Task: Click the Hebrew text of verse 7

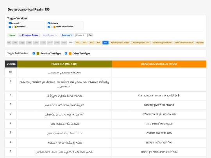Action: pos(159,152)
